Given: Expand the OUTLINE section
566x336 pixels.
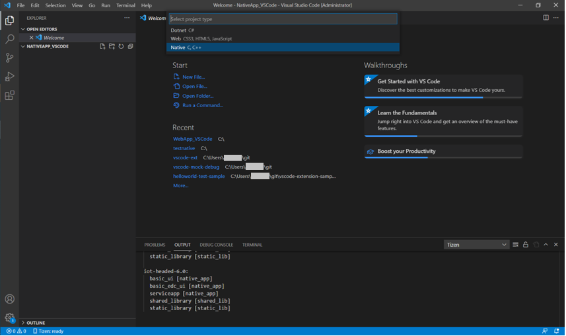Looking at the screenshot, I should coord(36,323).
